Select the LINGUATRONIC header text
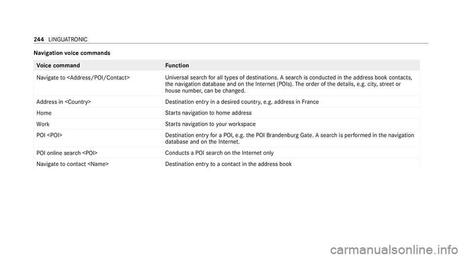Viewport: 466px width, 258px height. pyautogui.click(x=68, y=39)
